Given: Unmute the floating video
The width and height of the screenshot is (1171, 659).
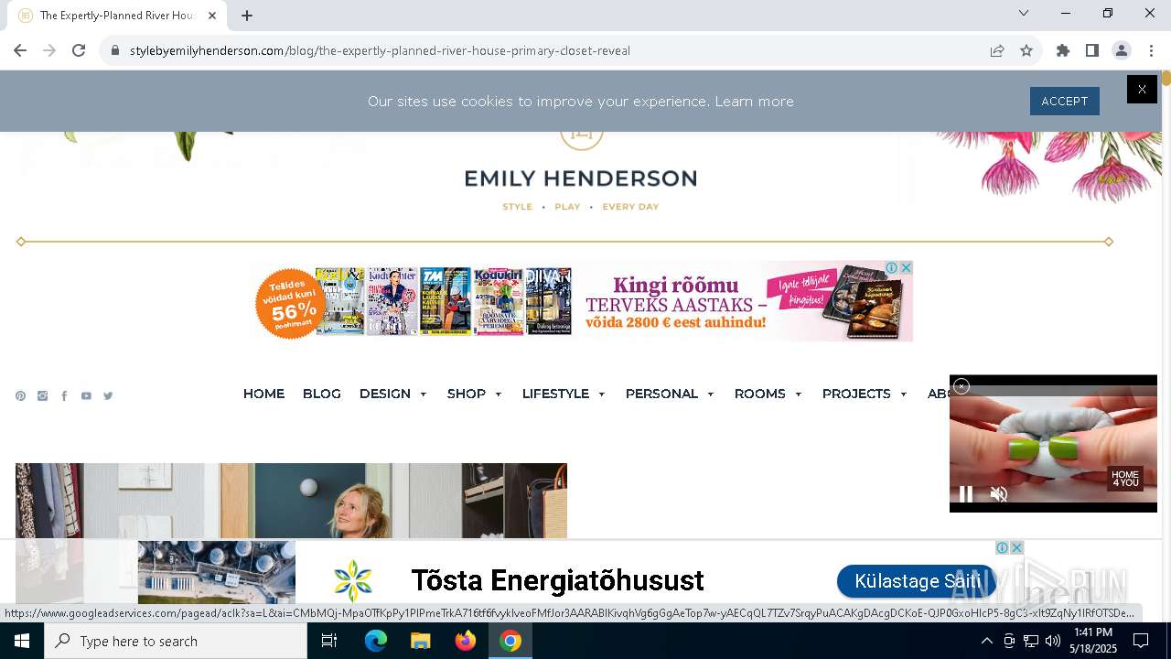Looking at the screenshot, I should (x=999, y=494).
